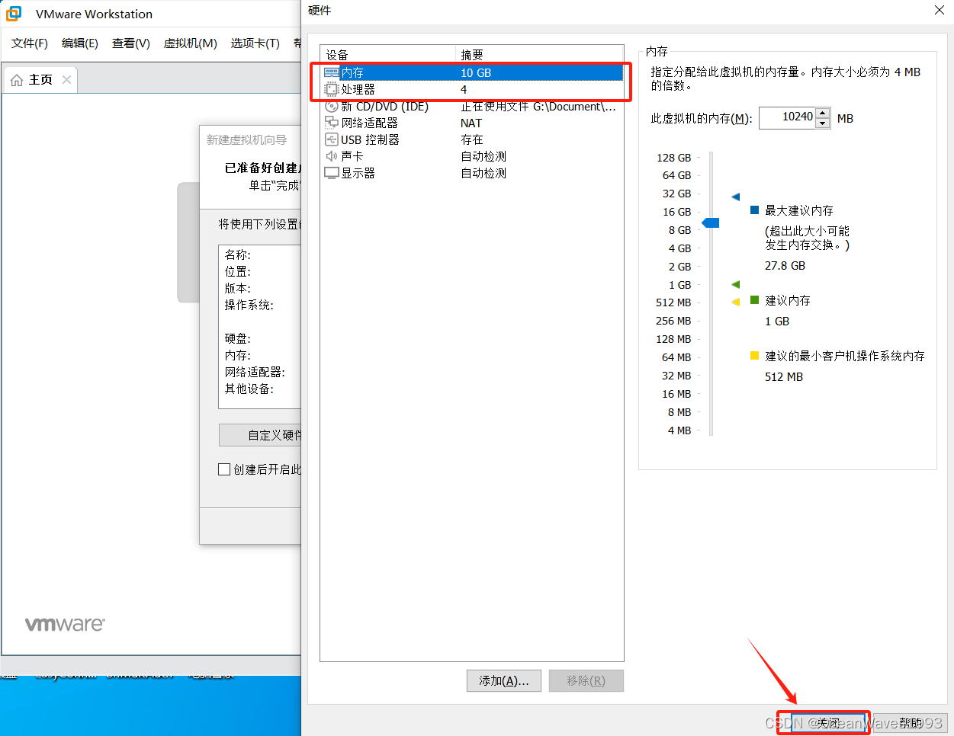Click the sound card speaker icon

tap(332, 156)
